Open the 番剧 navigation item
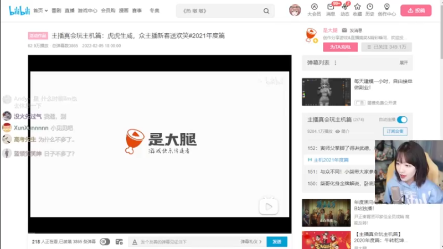Viewport: 443px width, 249px height. pos(56,11)
